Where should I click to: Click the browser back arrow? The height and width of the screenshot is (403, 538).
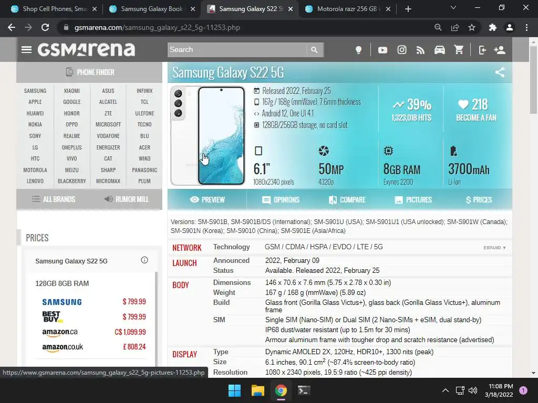[12, 27]
